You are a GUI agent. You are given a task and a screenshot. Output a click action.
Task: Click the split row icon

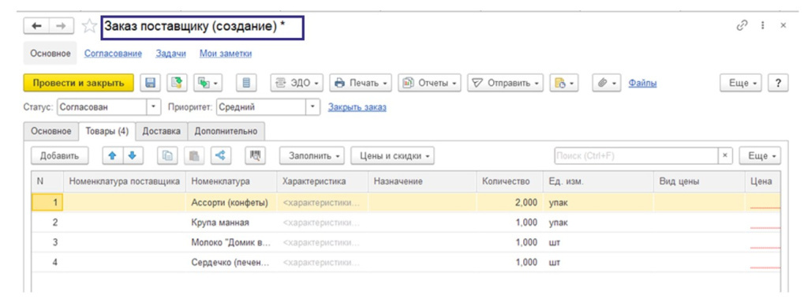coord(221,155)
